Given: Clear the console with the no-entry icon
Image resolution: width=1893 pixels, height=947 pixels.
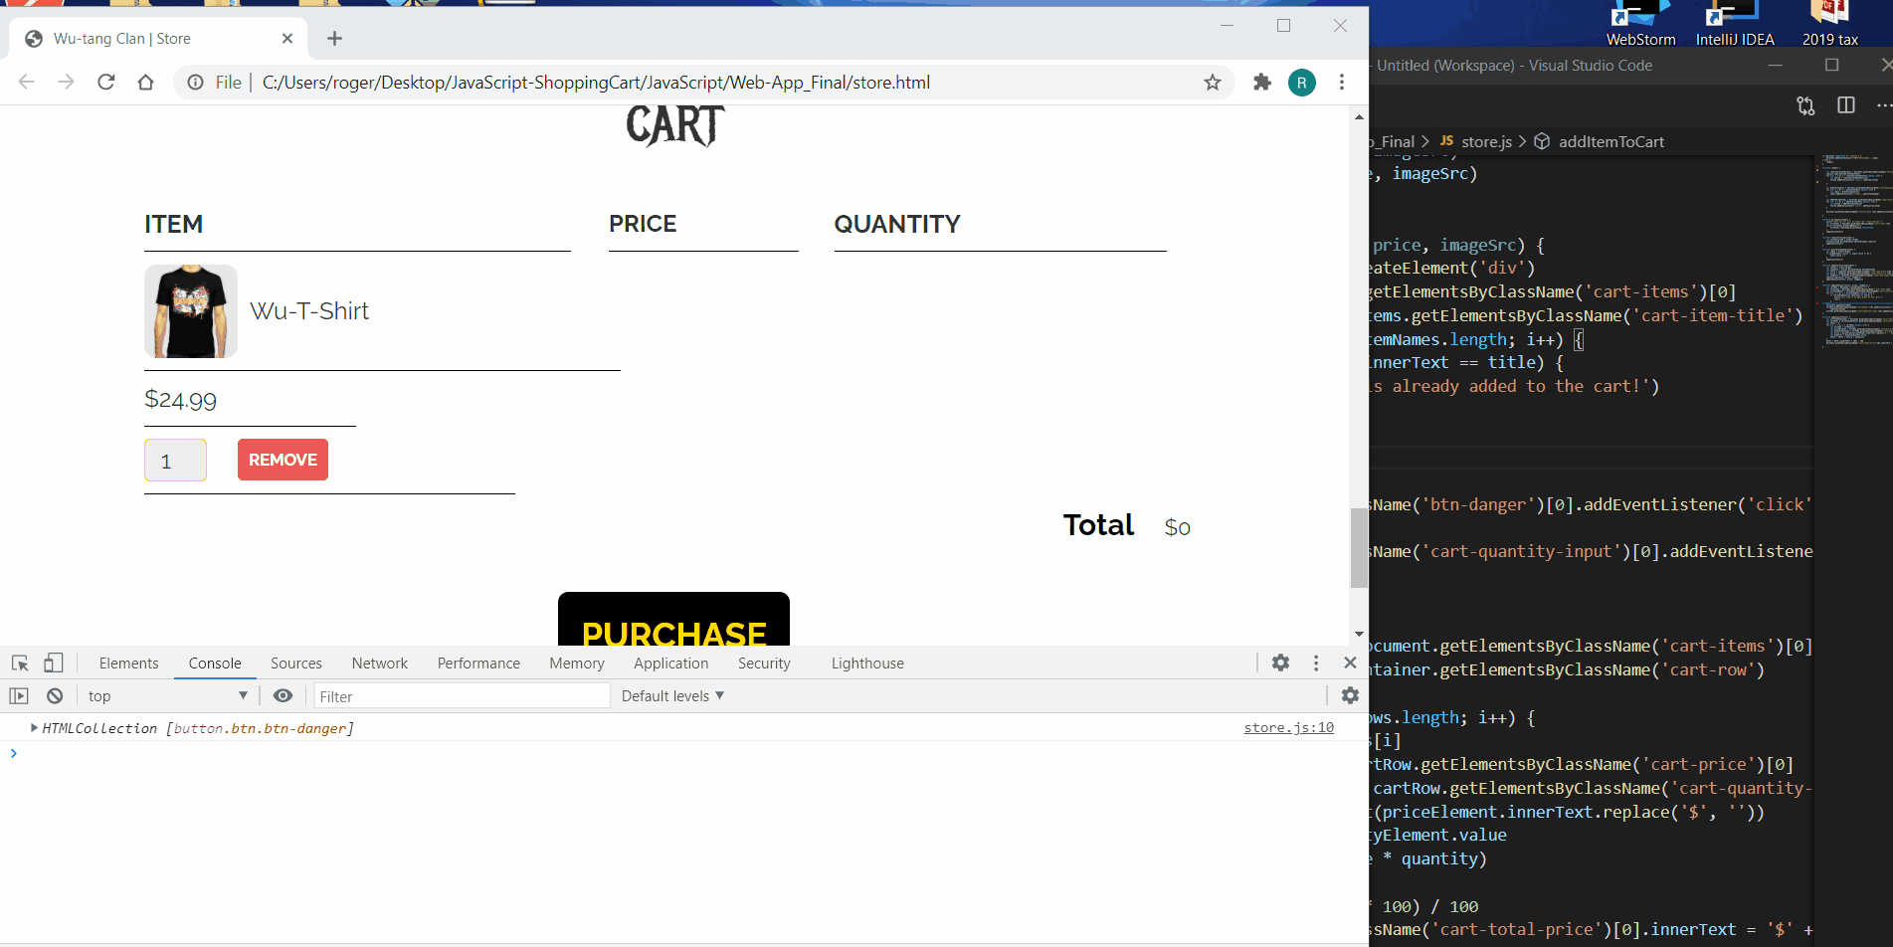Looking at the screenshot, I should click(x=55, y=695).
